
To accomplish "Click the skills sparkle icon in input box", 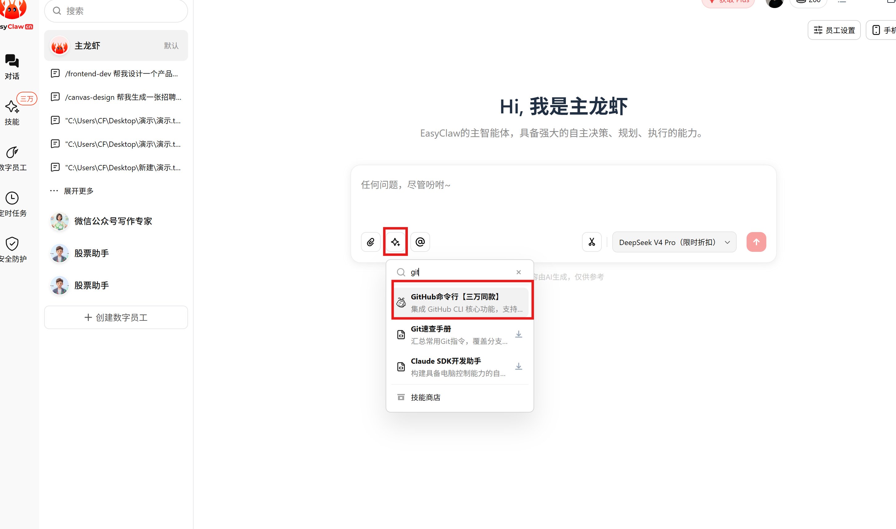I will [x=395, y=242].
